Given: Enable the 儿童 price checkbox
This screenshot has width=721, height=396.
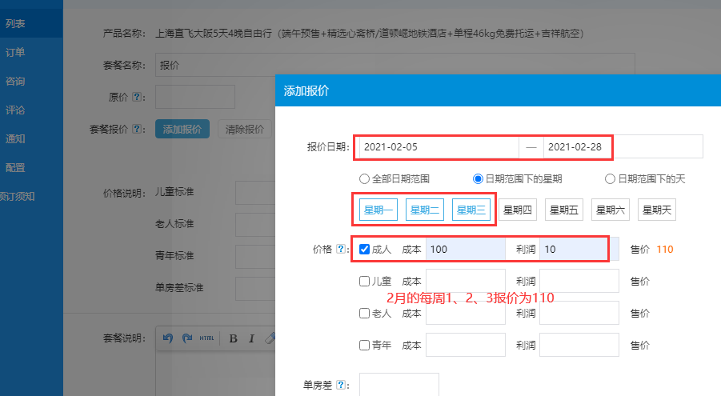Looking at the screenshot, I should (x=365, y=282).
